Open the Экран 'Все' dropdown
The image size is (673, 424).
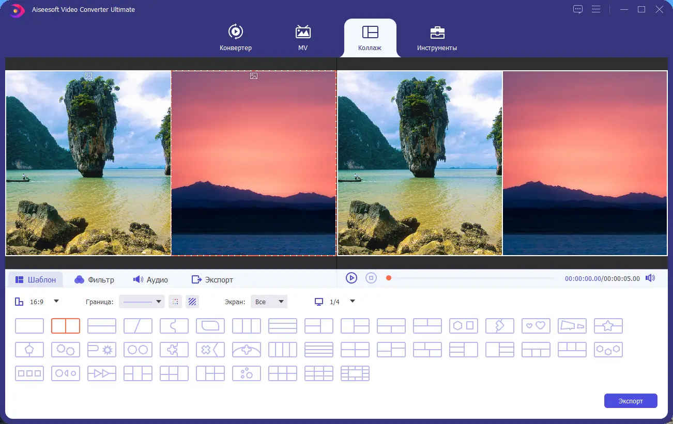[x=269, y=302]
